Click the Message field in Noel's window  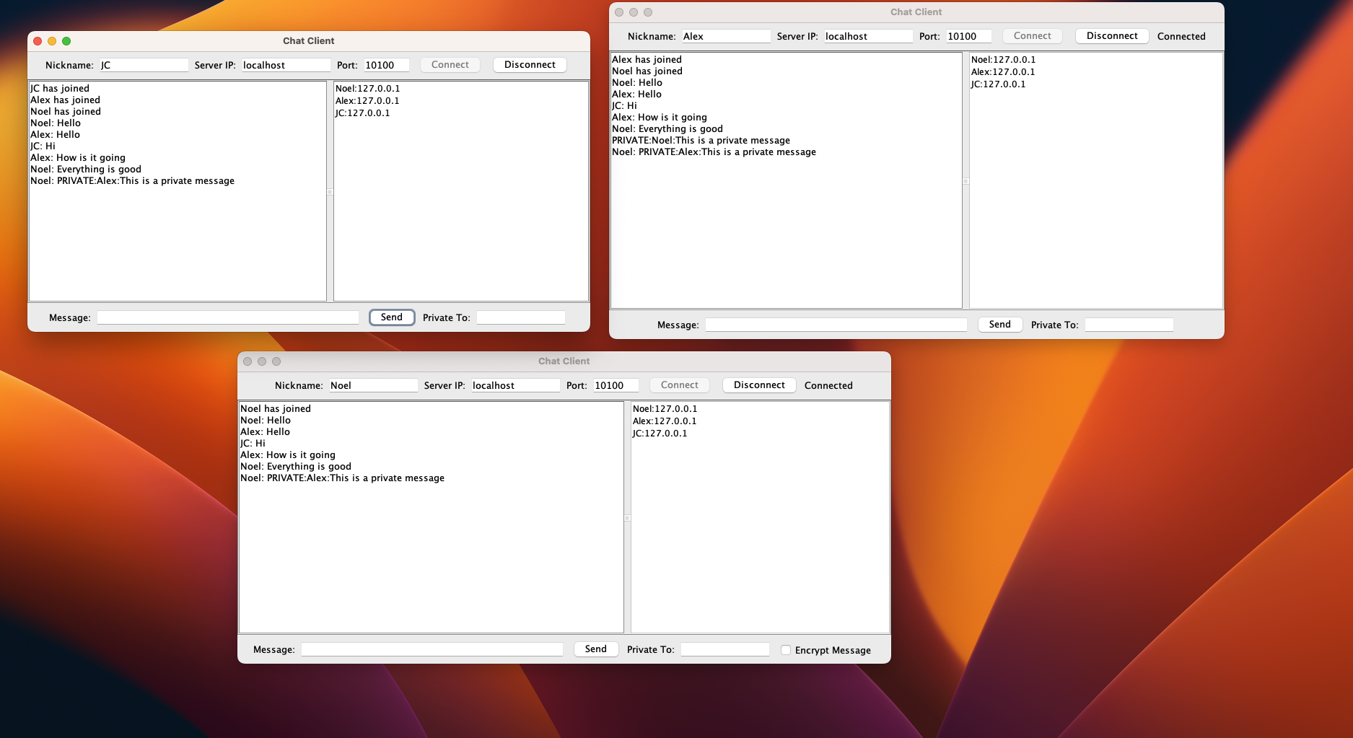tap(432, 649)
